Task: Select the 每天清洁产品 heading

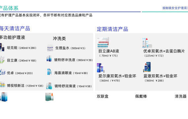Action: 15,29
